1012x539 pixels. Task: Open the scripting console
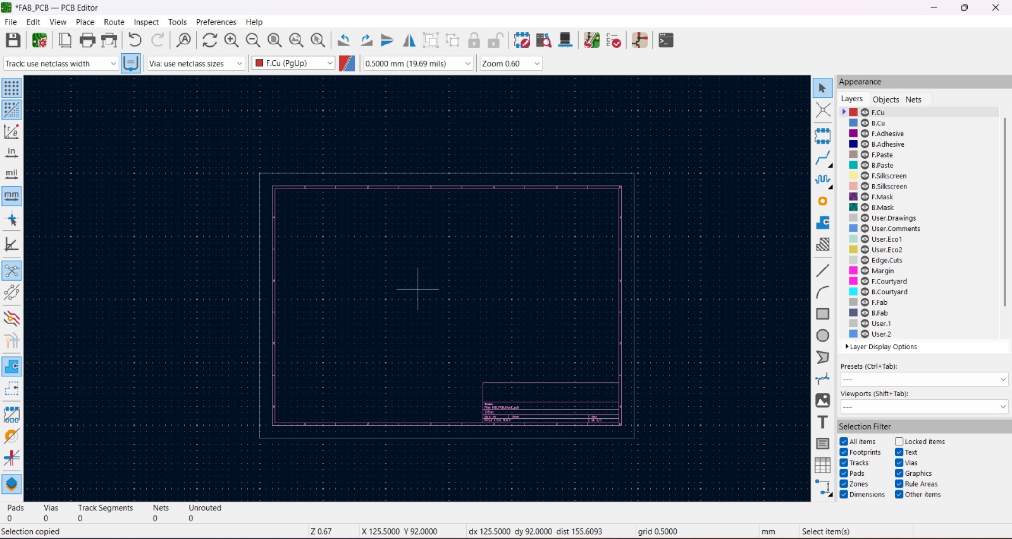pyautogui.click(x=666, y=40)
